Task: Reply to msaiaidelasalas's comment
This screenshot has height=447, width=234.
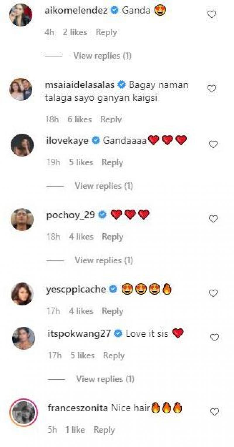Action: (x=111, y=119)
